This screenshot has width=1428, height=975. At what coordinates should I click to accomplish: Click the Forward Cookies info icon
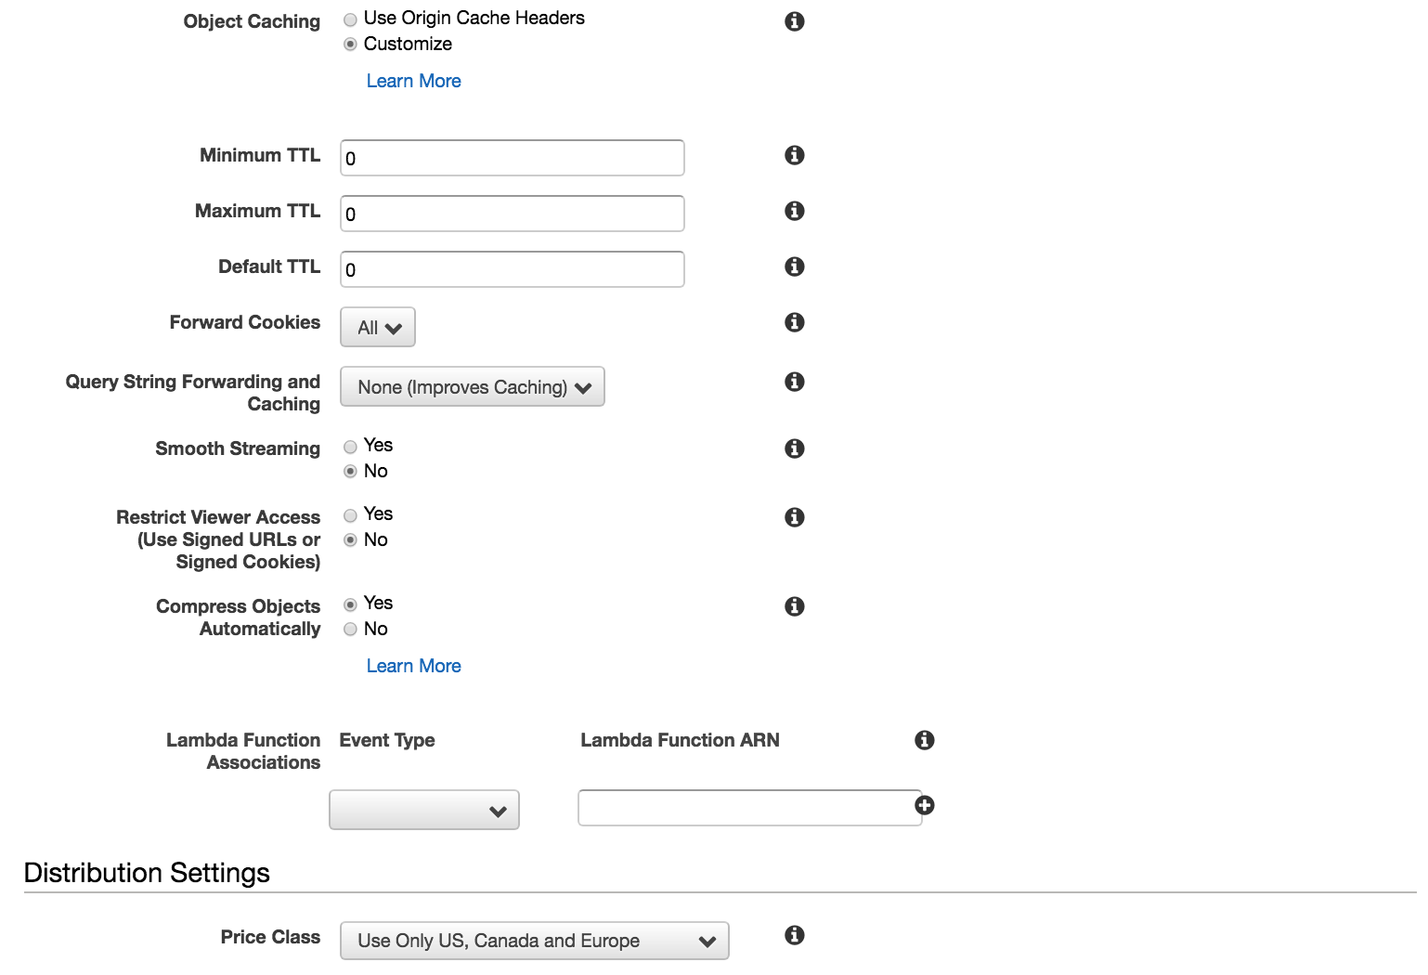pos(794,322)
